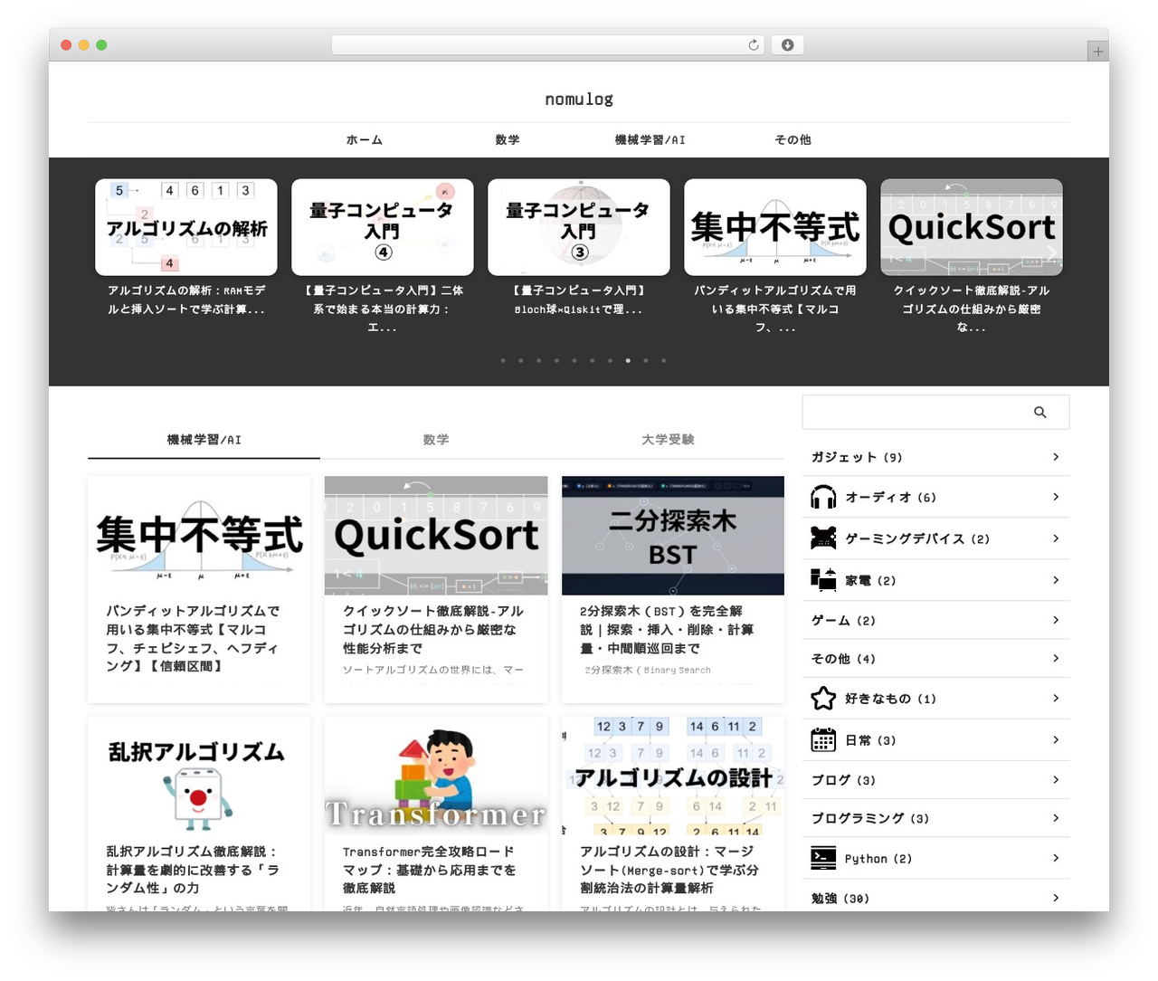Click the star icon beside 好きなもの

823,698
